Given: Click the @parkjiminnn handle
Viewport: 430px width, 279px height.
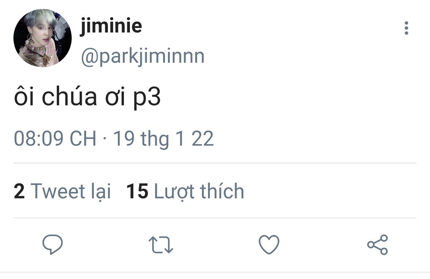Looking at the screenshot, I should click(x=143, y=57).
